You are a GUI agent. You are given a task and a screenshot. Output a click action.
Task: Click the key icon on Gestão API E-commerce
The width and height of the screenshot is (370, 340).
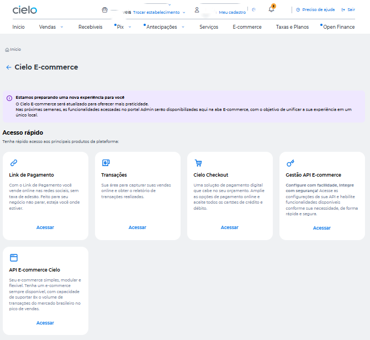(x=290, y=163)
